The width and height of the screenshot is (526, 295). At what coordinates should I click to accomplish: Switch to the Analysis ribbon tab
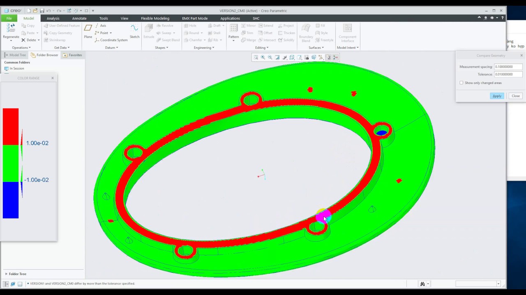coord(53,18)
